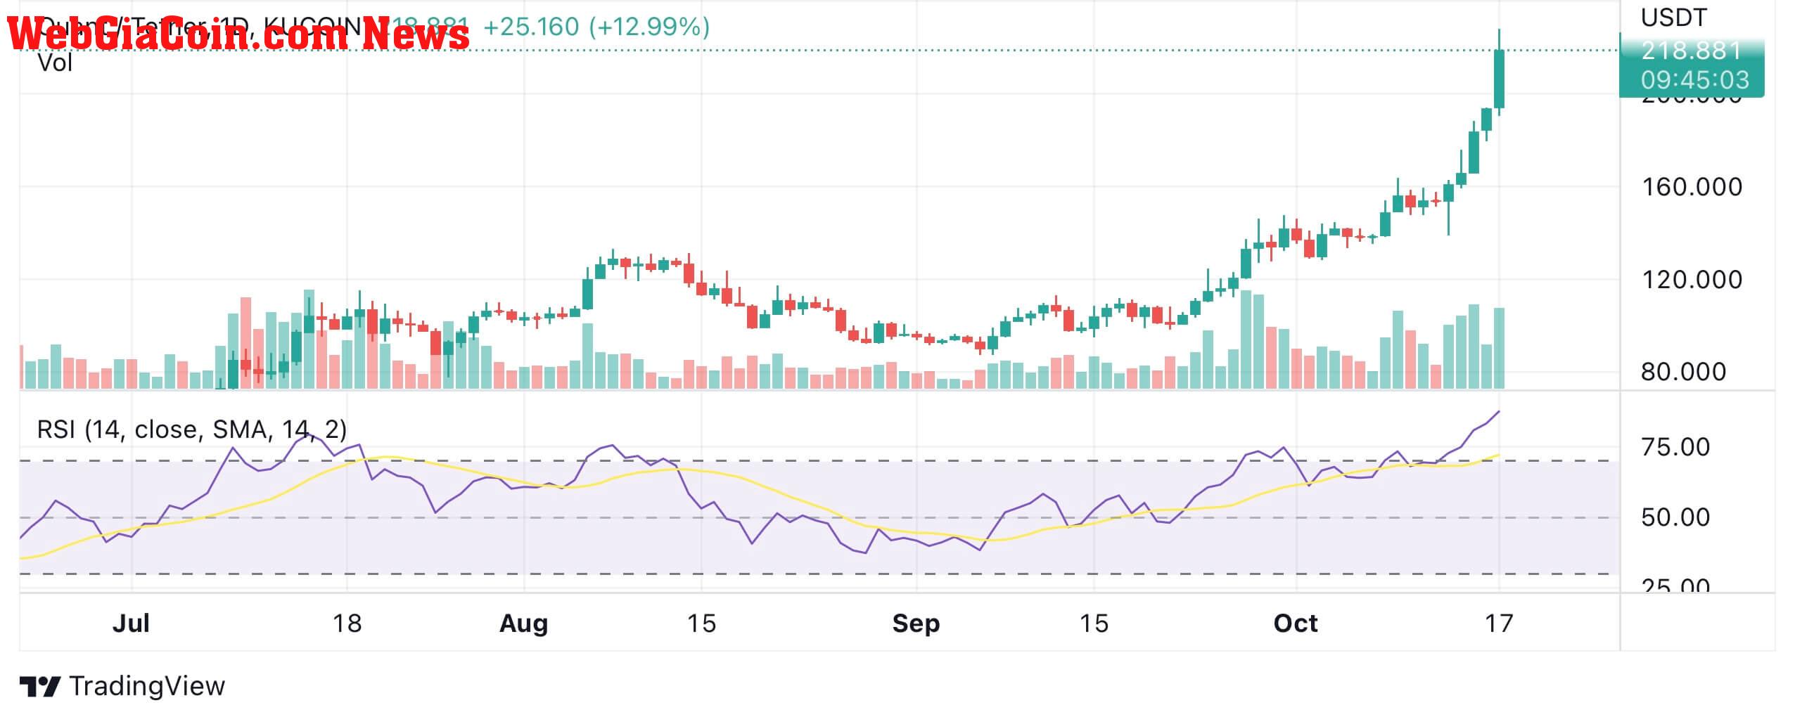Image resolution: width=1795 pixels, height=724 pixels.
Task: Click the RSI 75.00 axis label
Action: click(1675, 447)
